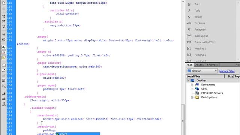The height and width of the screenshot is (135, 240).
Task: Click the Apply Comment icon
Action: click(x=4, y=65)
